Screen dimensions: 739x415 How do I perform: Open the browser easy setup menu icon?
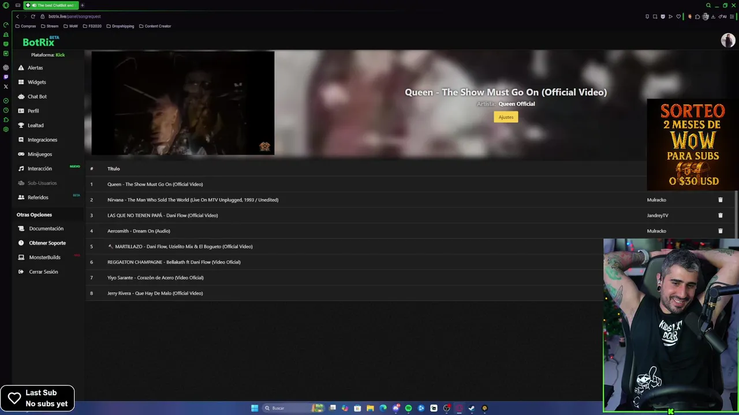(731, 17)
